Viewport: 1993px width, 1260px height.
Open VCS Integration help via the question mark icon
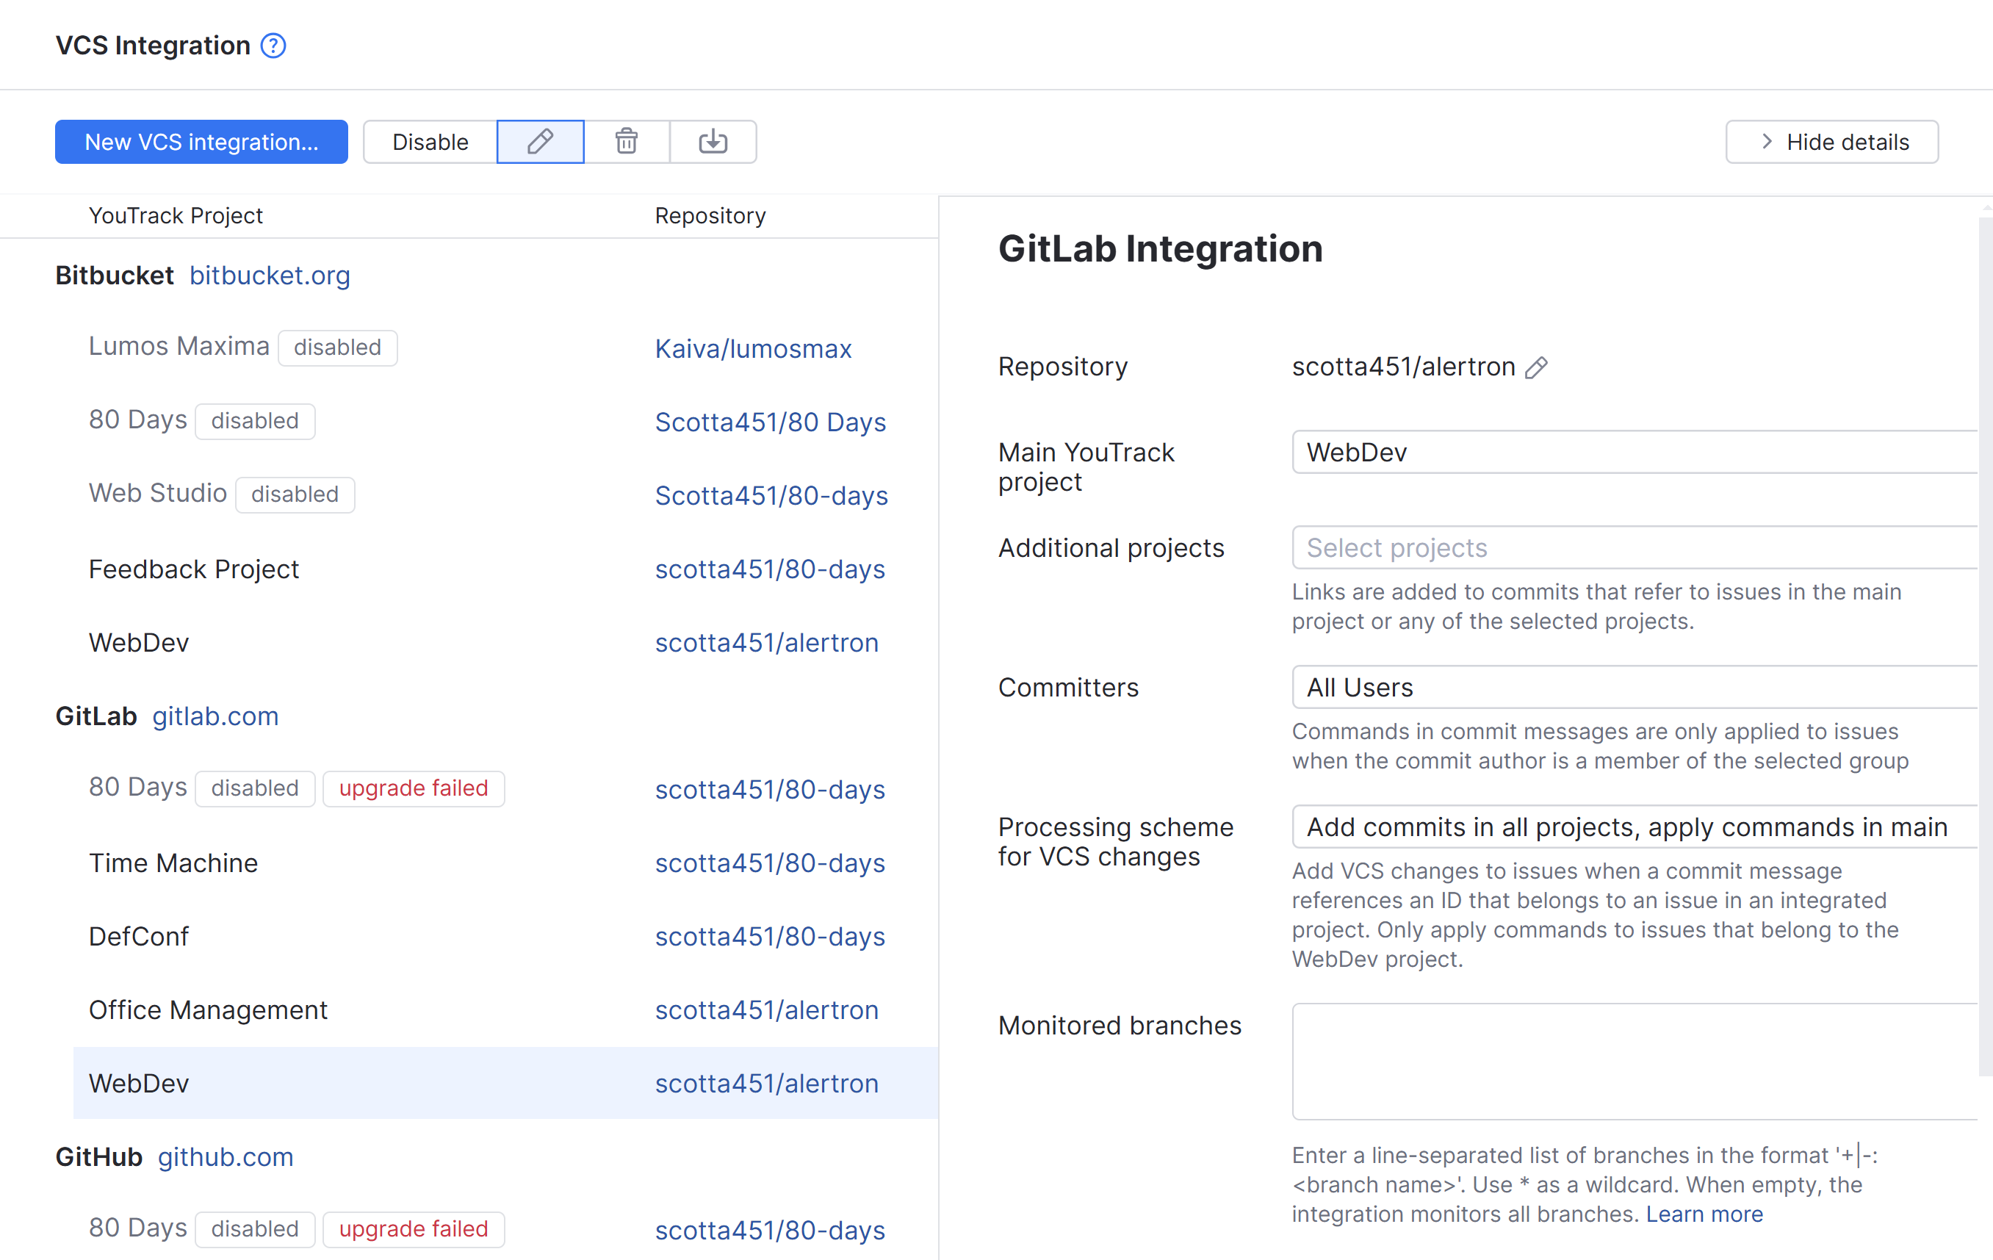273,46
